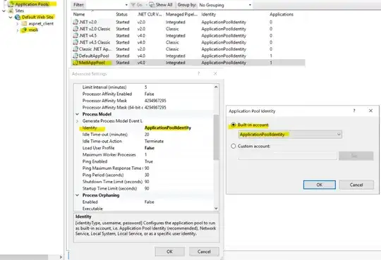Click the Show All toolbar icon
This screenshot has width=381, height=260.
pyautogui.click(x=152, y=5)
